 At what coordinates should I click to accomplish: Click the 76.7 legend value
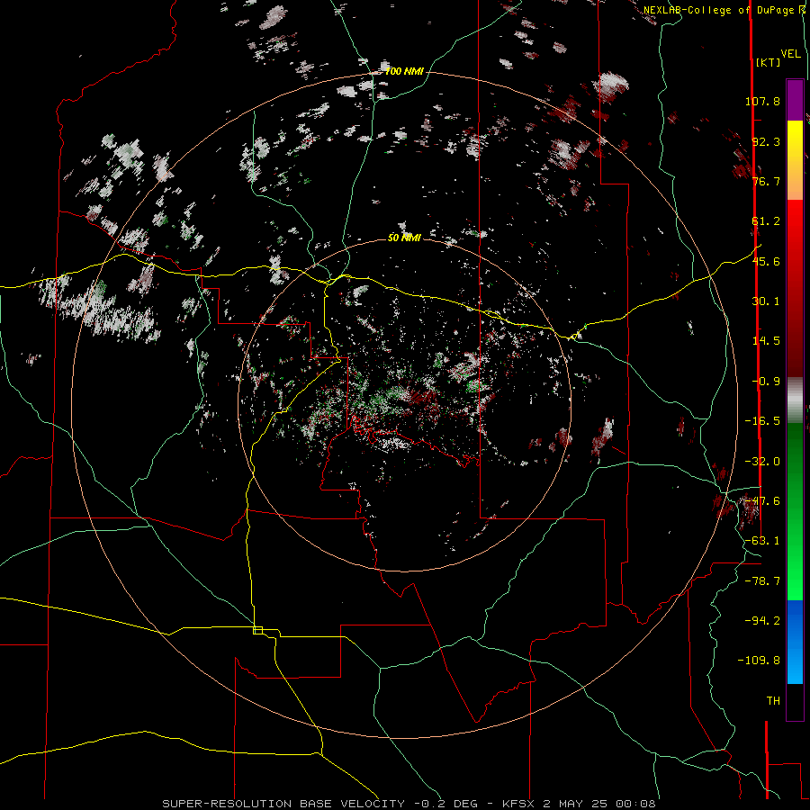[x=766, y=181]
